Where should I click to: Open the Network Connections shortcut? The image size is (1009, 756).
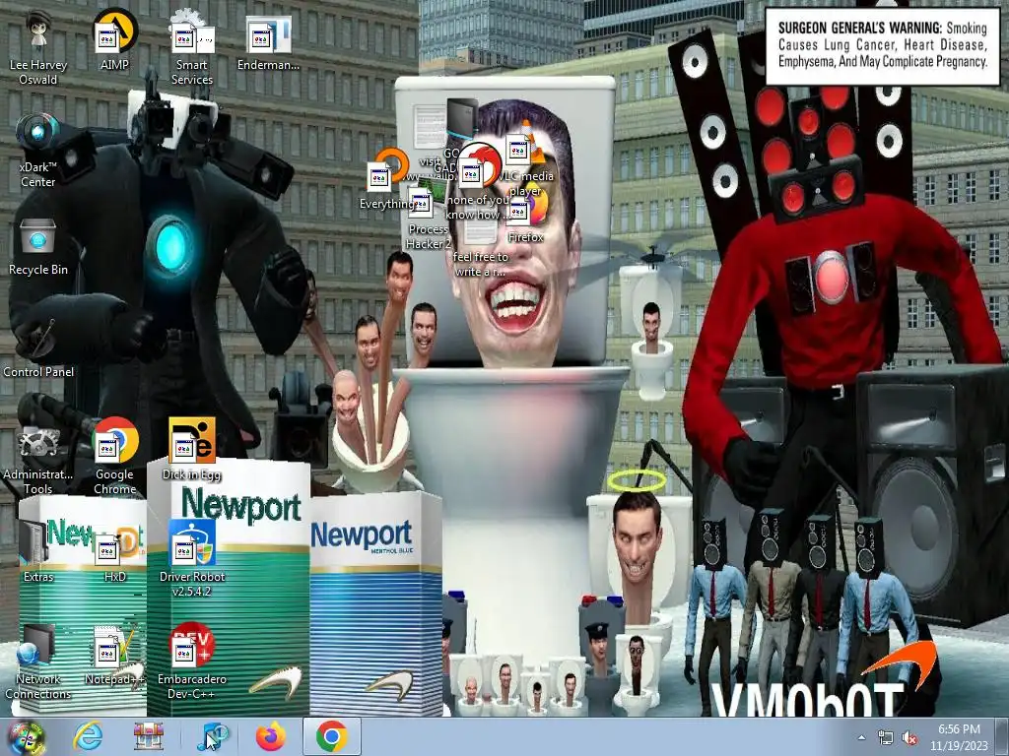[x=38, y=661]
